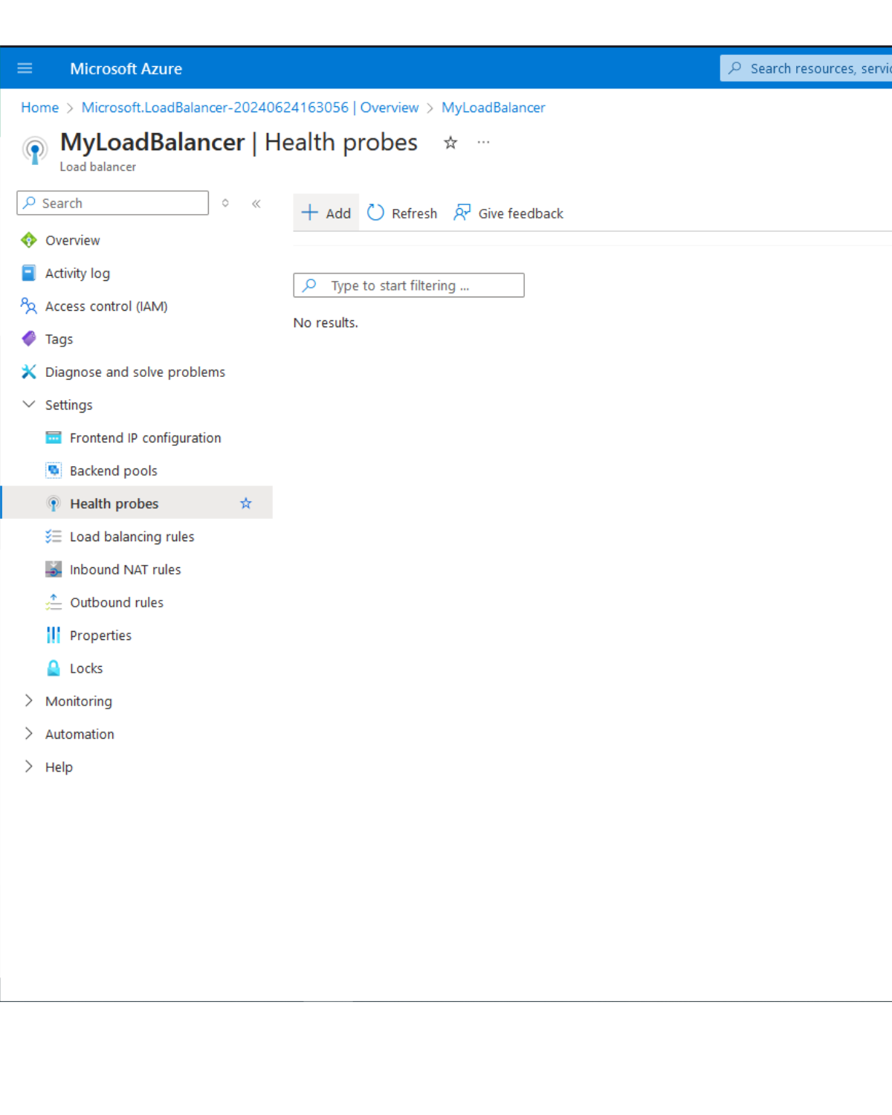Image resolution: width=892 pixels, height=1115 pixels.
Task: Favorite the page with the star icon
Action: pyautogui.click(x=450, y=143)
